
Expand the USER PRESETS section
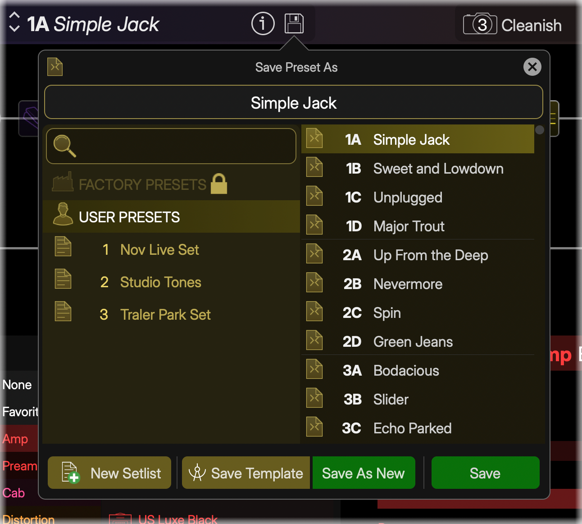129,217
